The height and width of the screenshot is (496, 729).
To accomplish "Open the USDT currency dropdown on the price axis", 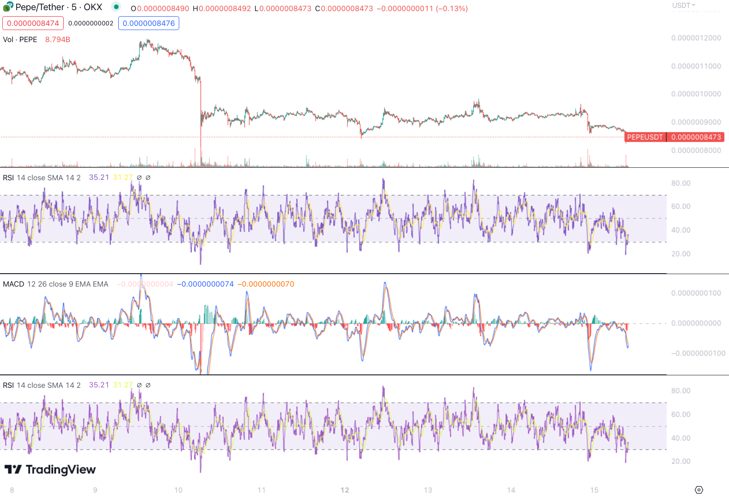I will coord(684,5).
